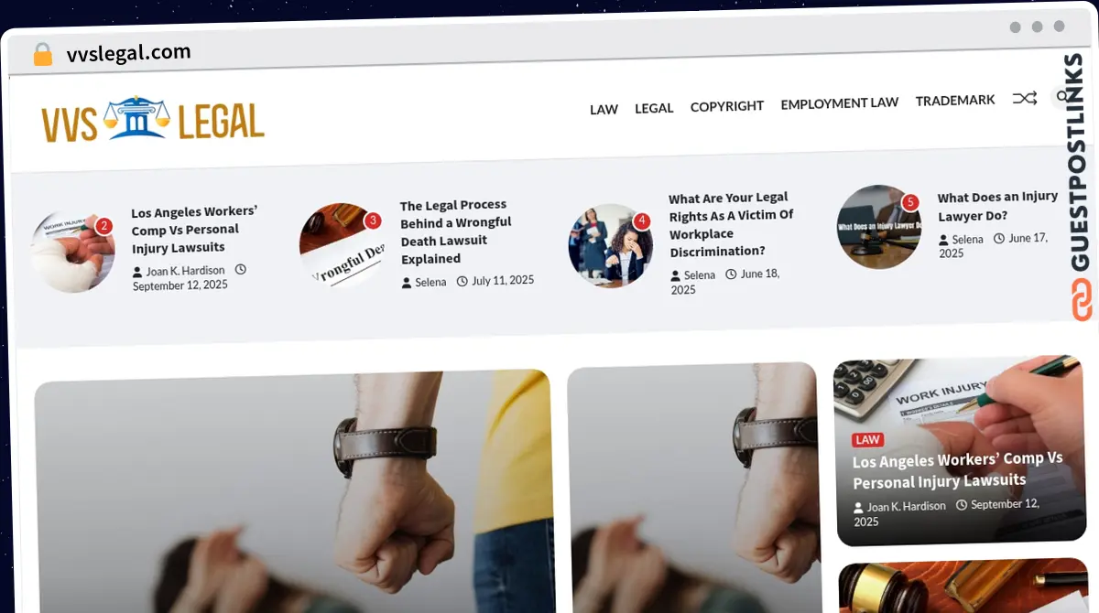This screenshot has height=613, width=1099.
Task: Click the red LAW category tag
Action: point(867,440)
